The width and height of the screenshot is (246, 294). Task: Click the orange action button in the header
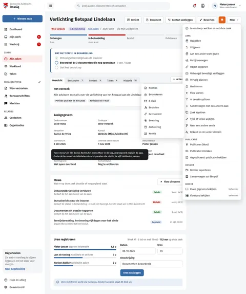click(222, 20)
